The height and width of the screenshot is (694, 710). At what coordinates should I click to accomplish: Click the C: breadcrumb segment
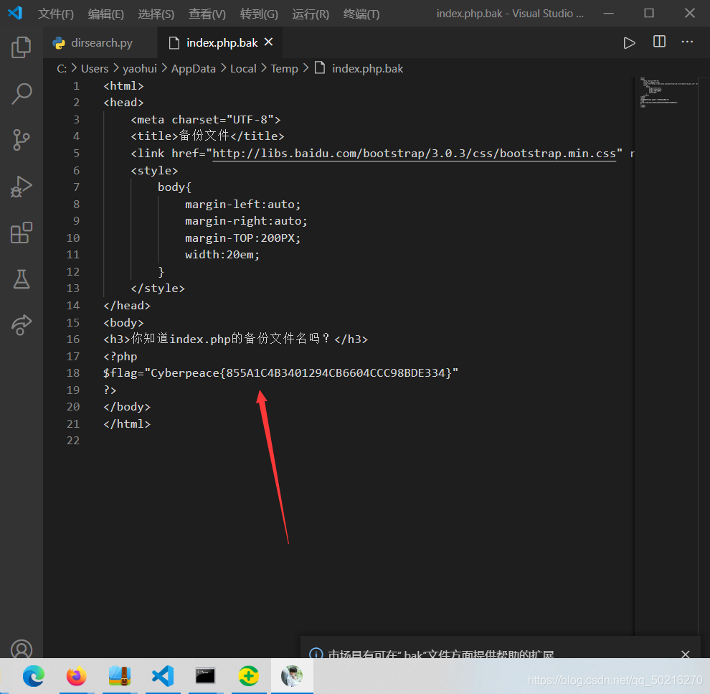click(62, 69)
